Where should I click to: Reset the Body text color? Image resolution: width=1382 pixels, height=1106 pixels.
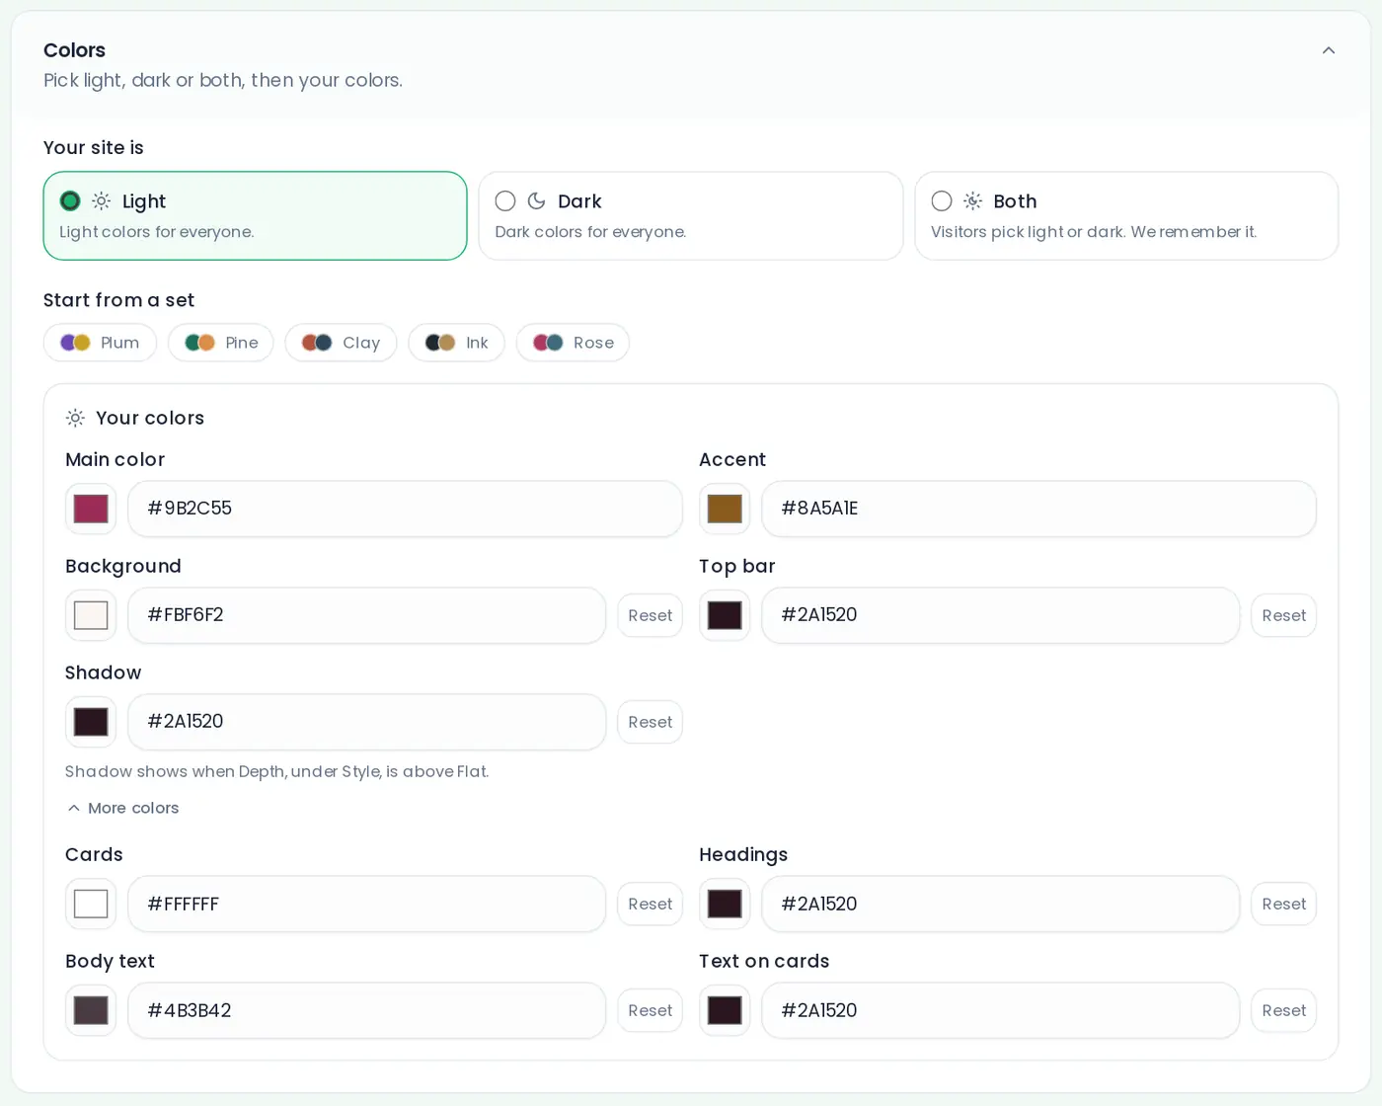[650, 1010]
